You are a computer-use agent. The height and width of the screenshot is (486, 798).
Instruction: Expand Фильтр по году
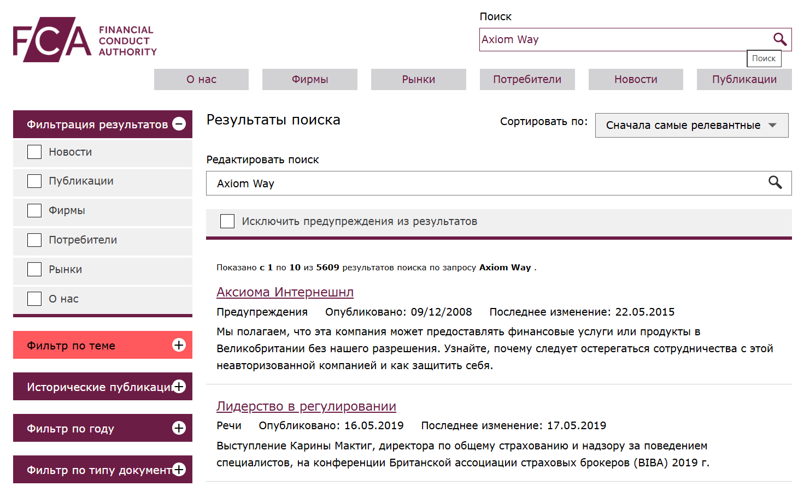coord(179,428)
